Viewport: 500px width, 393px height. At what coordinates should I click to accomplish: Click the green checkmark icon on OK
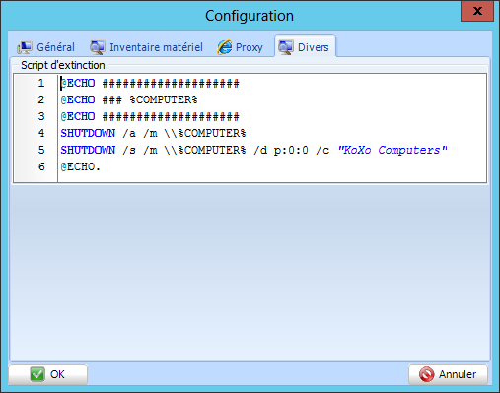pos(36,374)
